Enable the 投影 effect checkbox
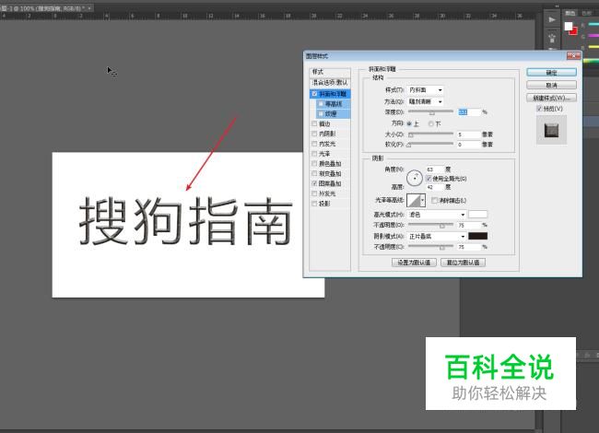This screenshot has width=599, height=433. pyautogui.click(x=314, y=204)
